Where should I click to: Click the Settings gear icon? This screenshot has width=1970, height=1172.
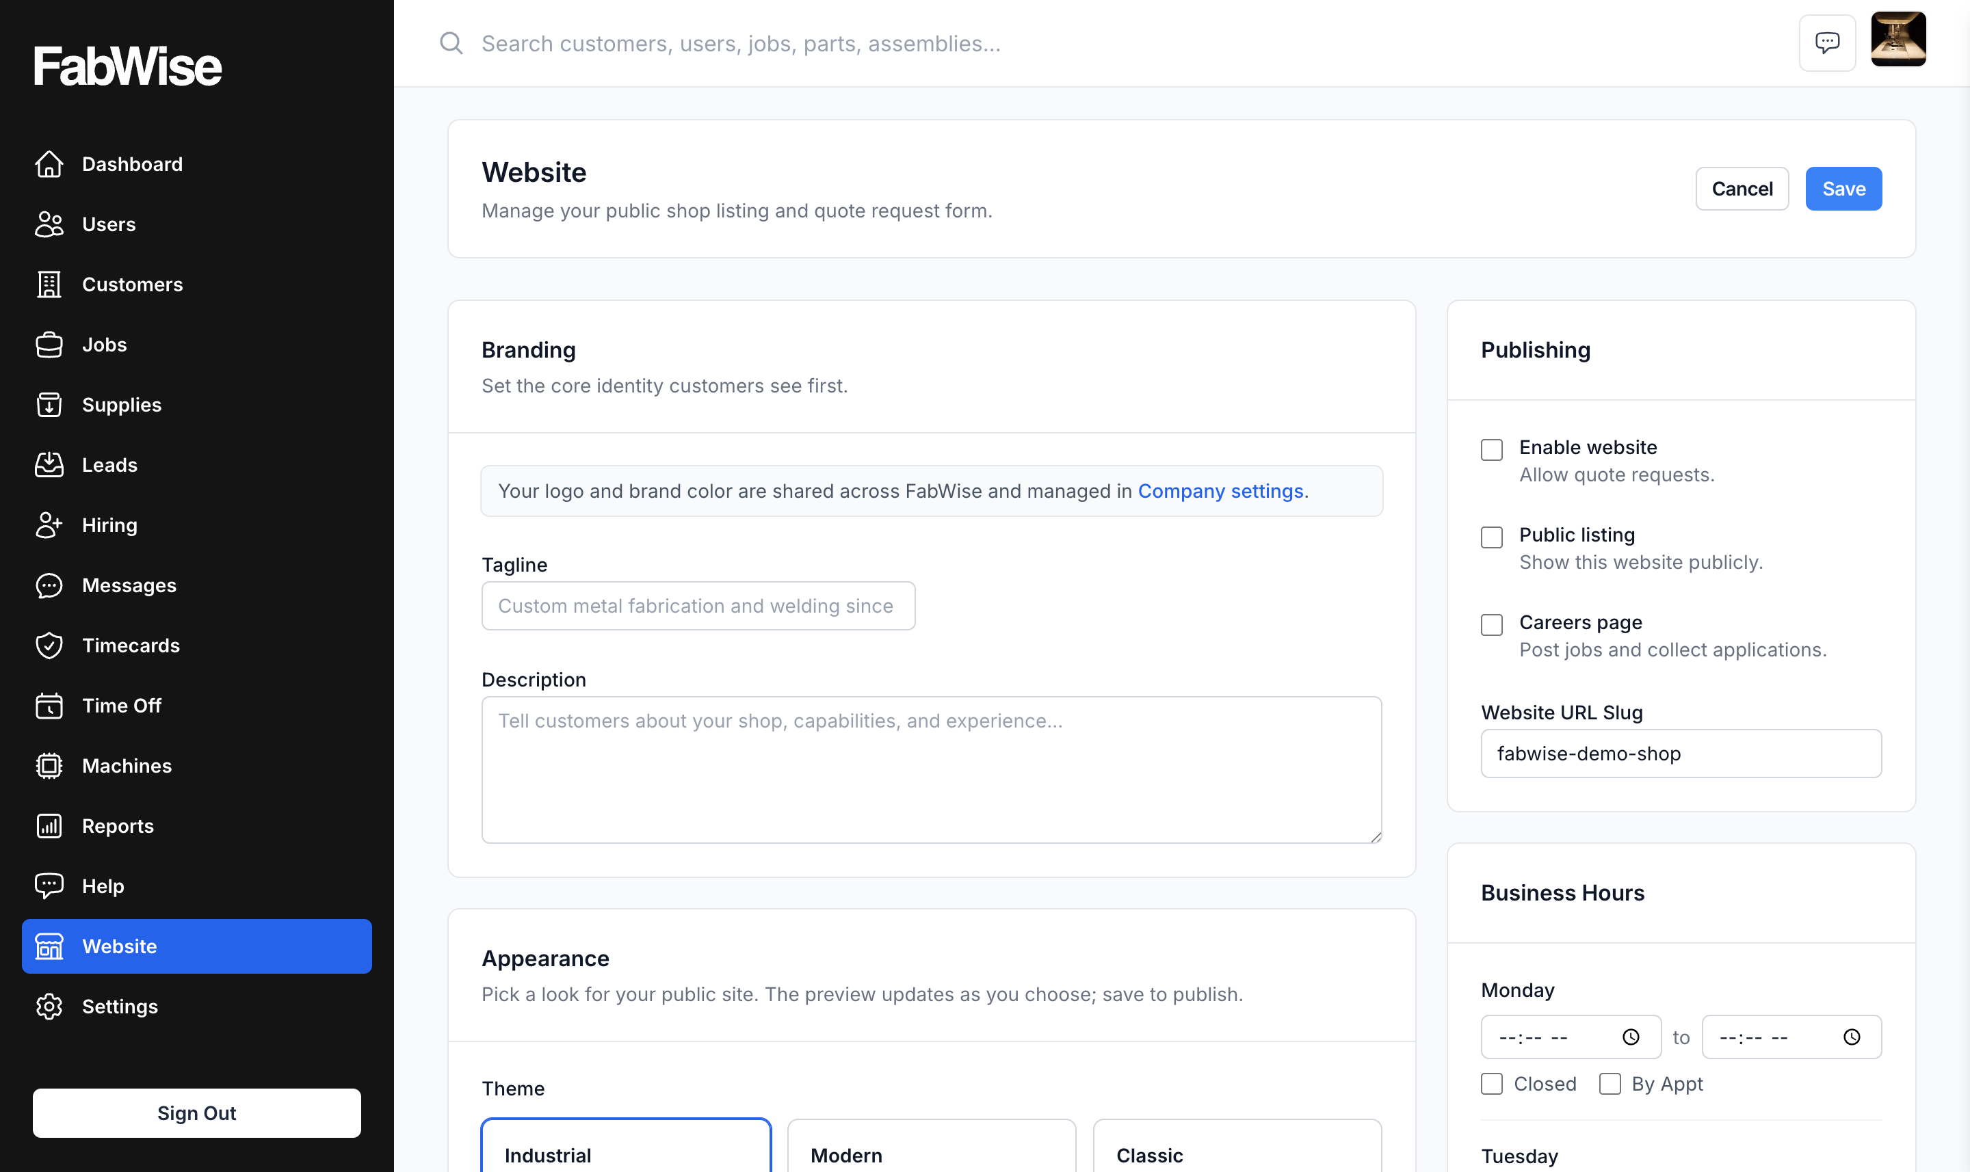(x=49, y=1006)
